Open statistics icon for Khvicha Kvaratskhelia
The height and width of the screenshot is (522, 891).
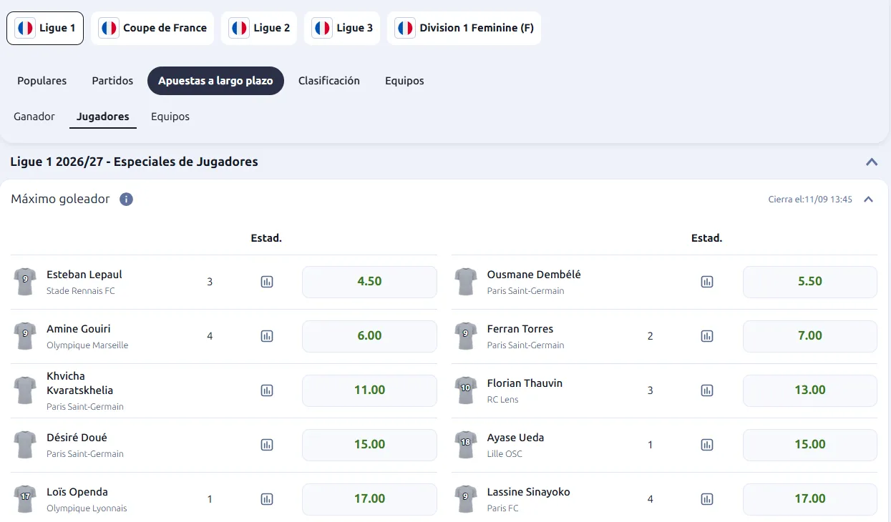(267, 390)
